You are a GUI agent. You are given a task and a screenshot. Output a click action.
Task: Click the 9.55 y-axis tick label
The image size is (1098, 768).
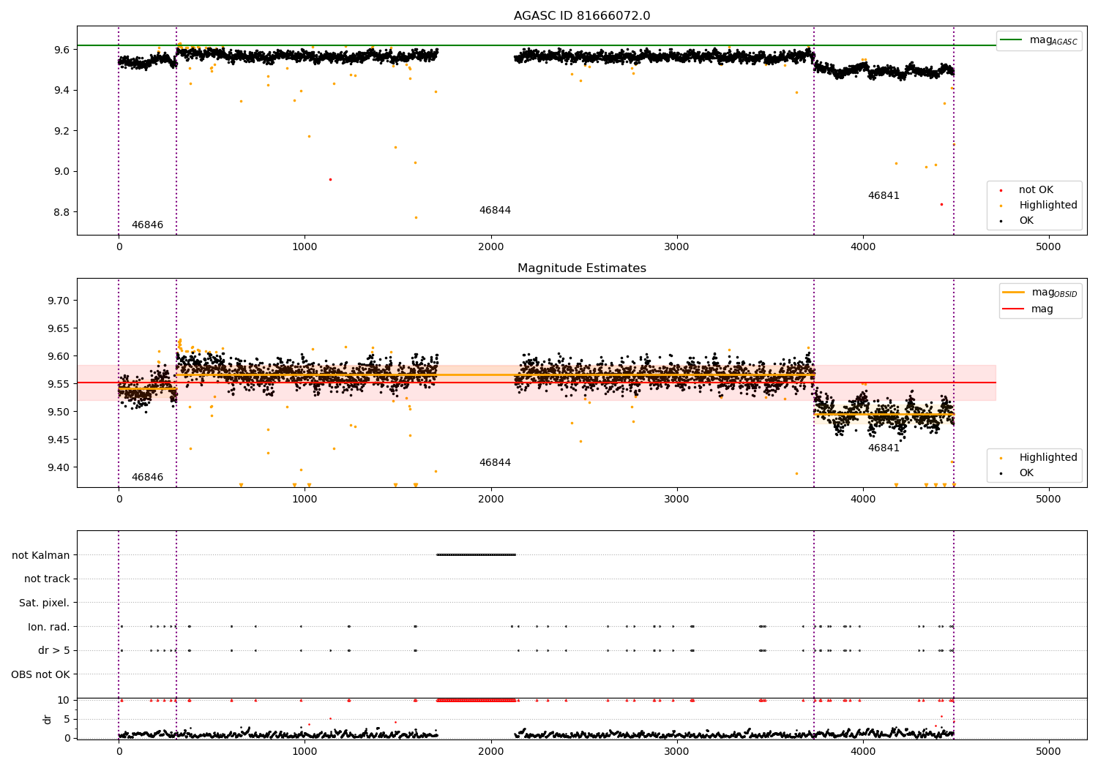(59, 384)
